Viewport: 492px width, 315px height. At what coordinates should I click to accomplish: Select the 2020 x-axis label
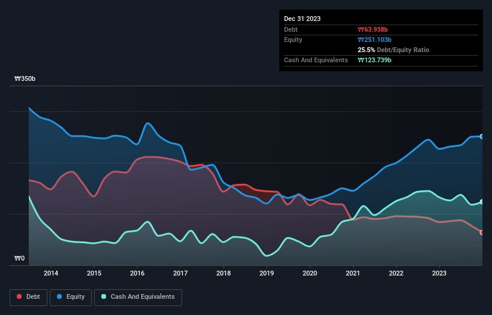[310, 273]
